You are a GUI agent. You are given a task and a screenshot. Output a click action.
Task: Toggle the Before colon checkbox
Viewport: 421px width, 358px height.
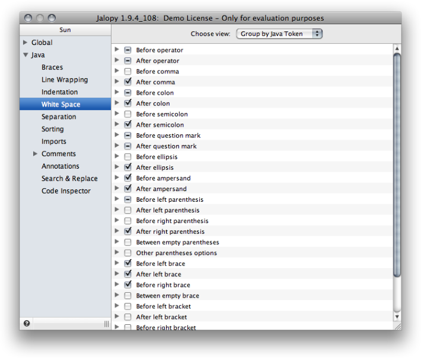coord(128,93)
